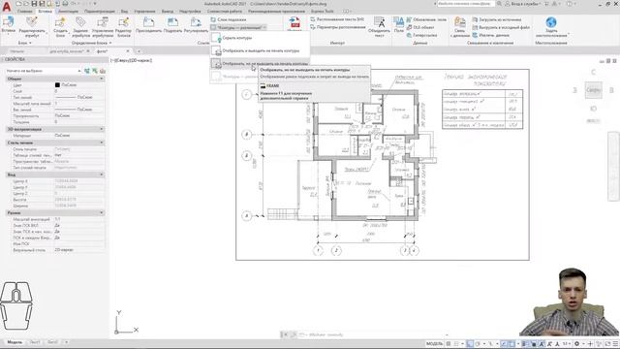Screen dimensions: 620x349
Task: Click Загрузить из источника
Action: [497, 19]
